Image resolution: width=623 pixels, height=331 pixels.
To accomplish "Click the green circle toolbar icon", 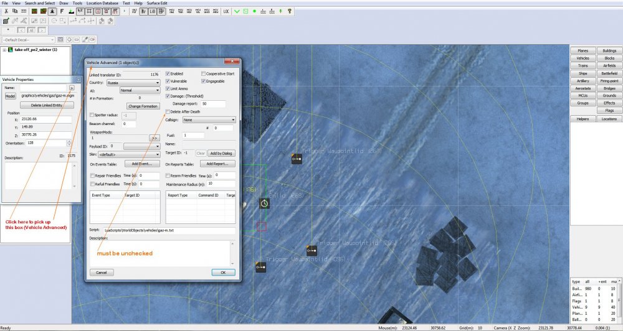I will point(254,11).
